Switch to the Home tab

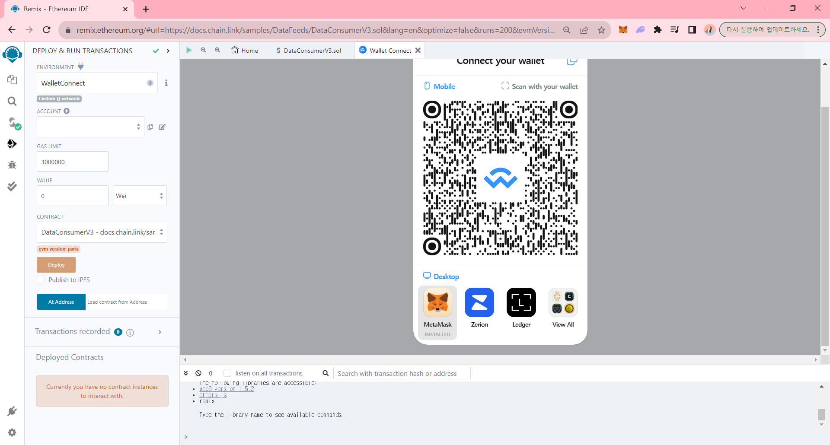[245, 51]
